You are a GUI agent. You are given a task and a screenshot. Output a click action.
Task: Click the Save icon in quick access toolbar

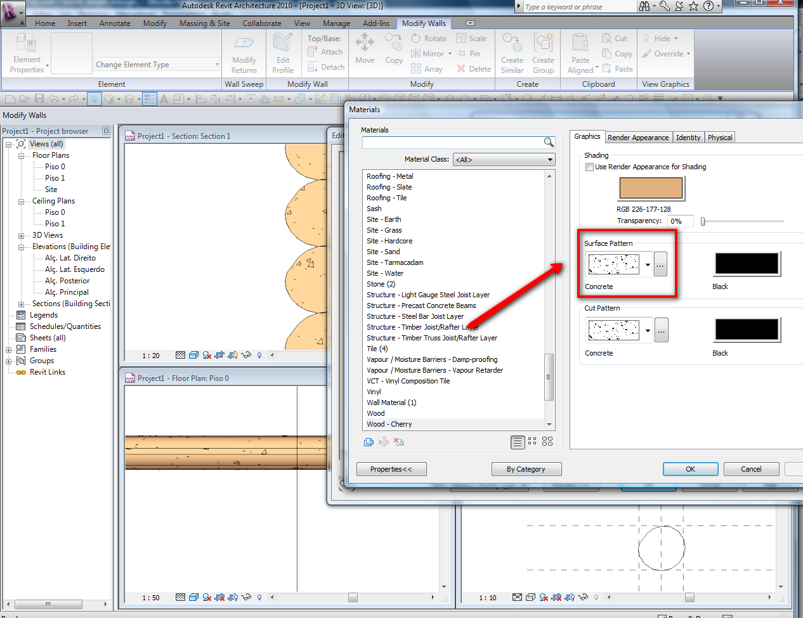click(x=39, y=99)
